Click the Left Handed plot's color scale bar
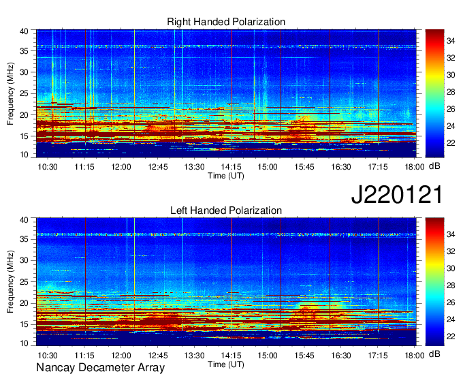Viewport: 463px width, 376px height. [434, 282]
